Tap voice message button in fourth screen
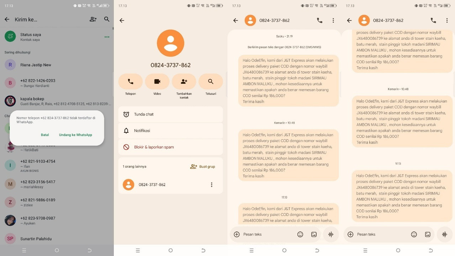The height and width of the screenshot is (256, 455). 445,234
